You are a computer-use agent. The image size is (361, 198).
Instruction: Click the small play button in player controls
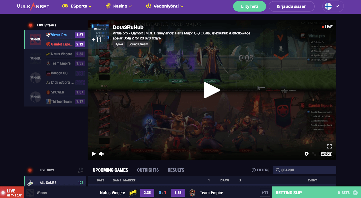94,154
